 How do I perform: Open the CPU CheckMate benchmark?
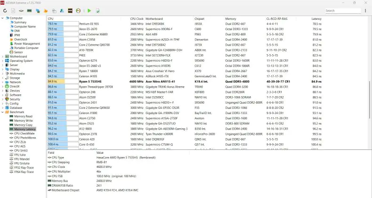pos(24,133)
